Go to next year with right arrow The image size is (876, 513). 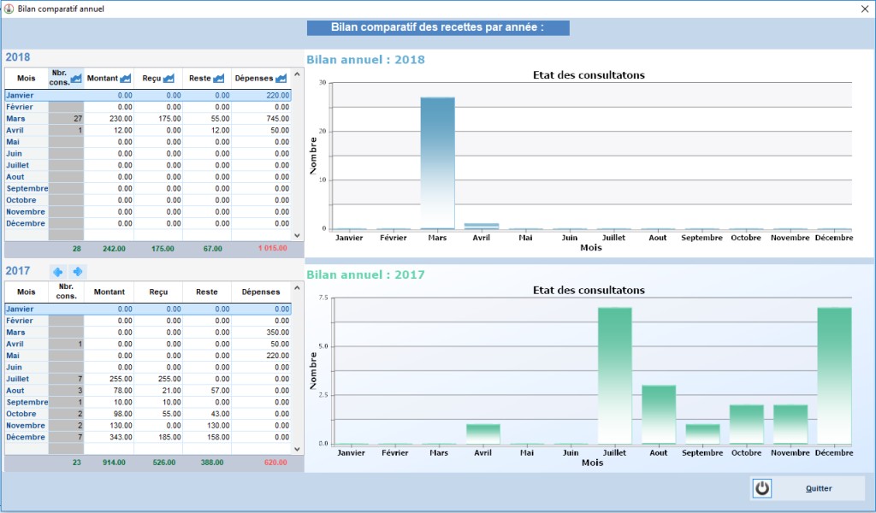coord(78,271)
